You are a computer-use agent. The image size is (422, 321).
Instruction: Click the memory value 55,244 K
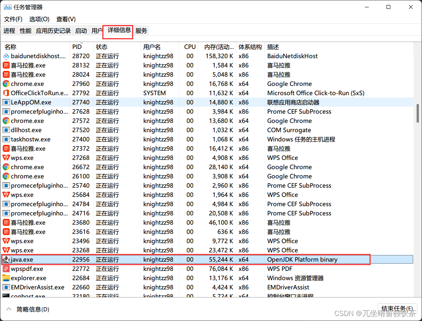pyautogui.click(x=221, y=259)
